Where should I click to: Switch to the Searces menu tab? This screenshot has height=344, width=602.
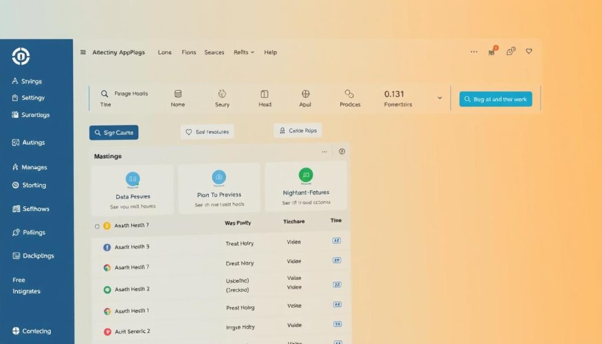[x=214, y=52]
